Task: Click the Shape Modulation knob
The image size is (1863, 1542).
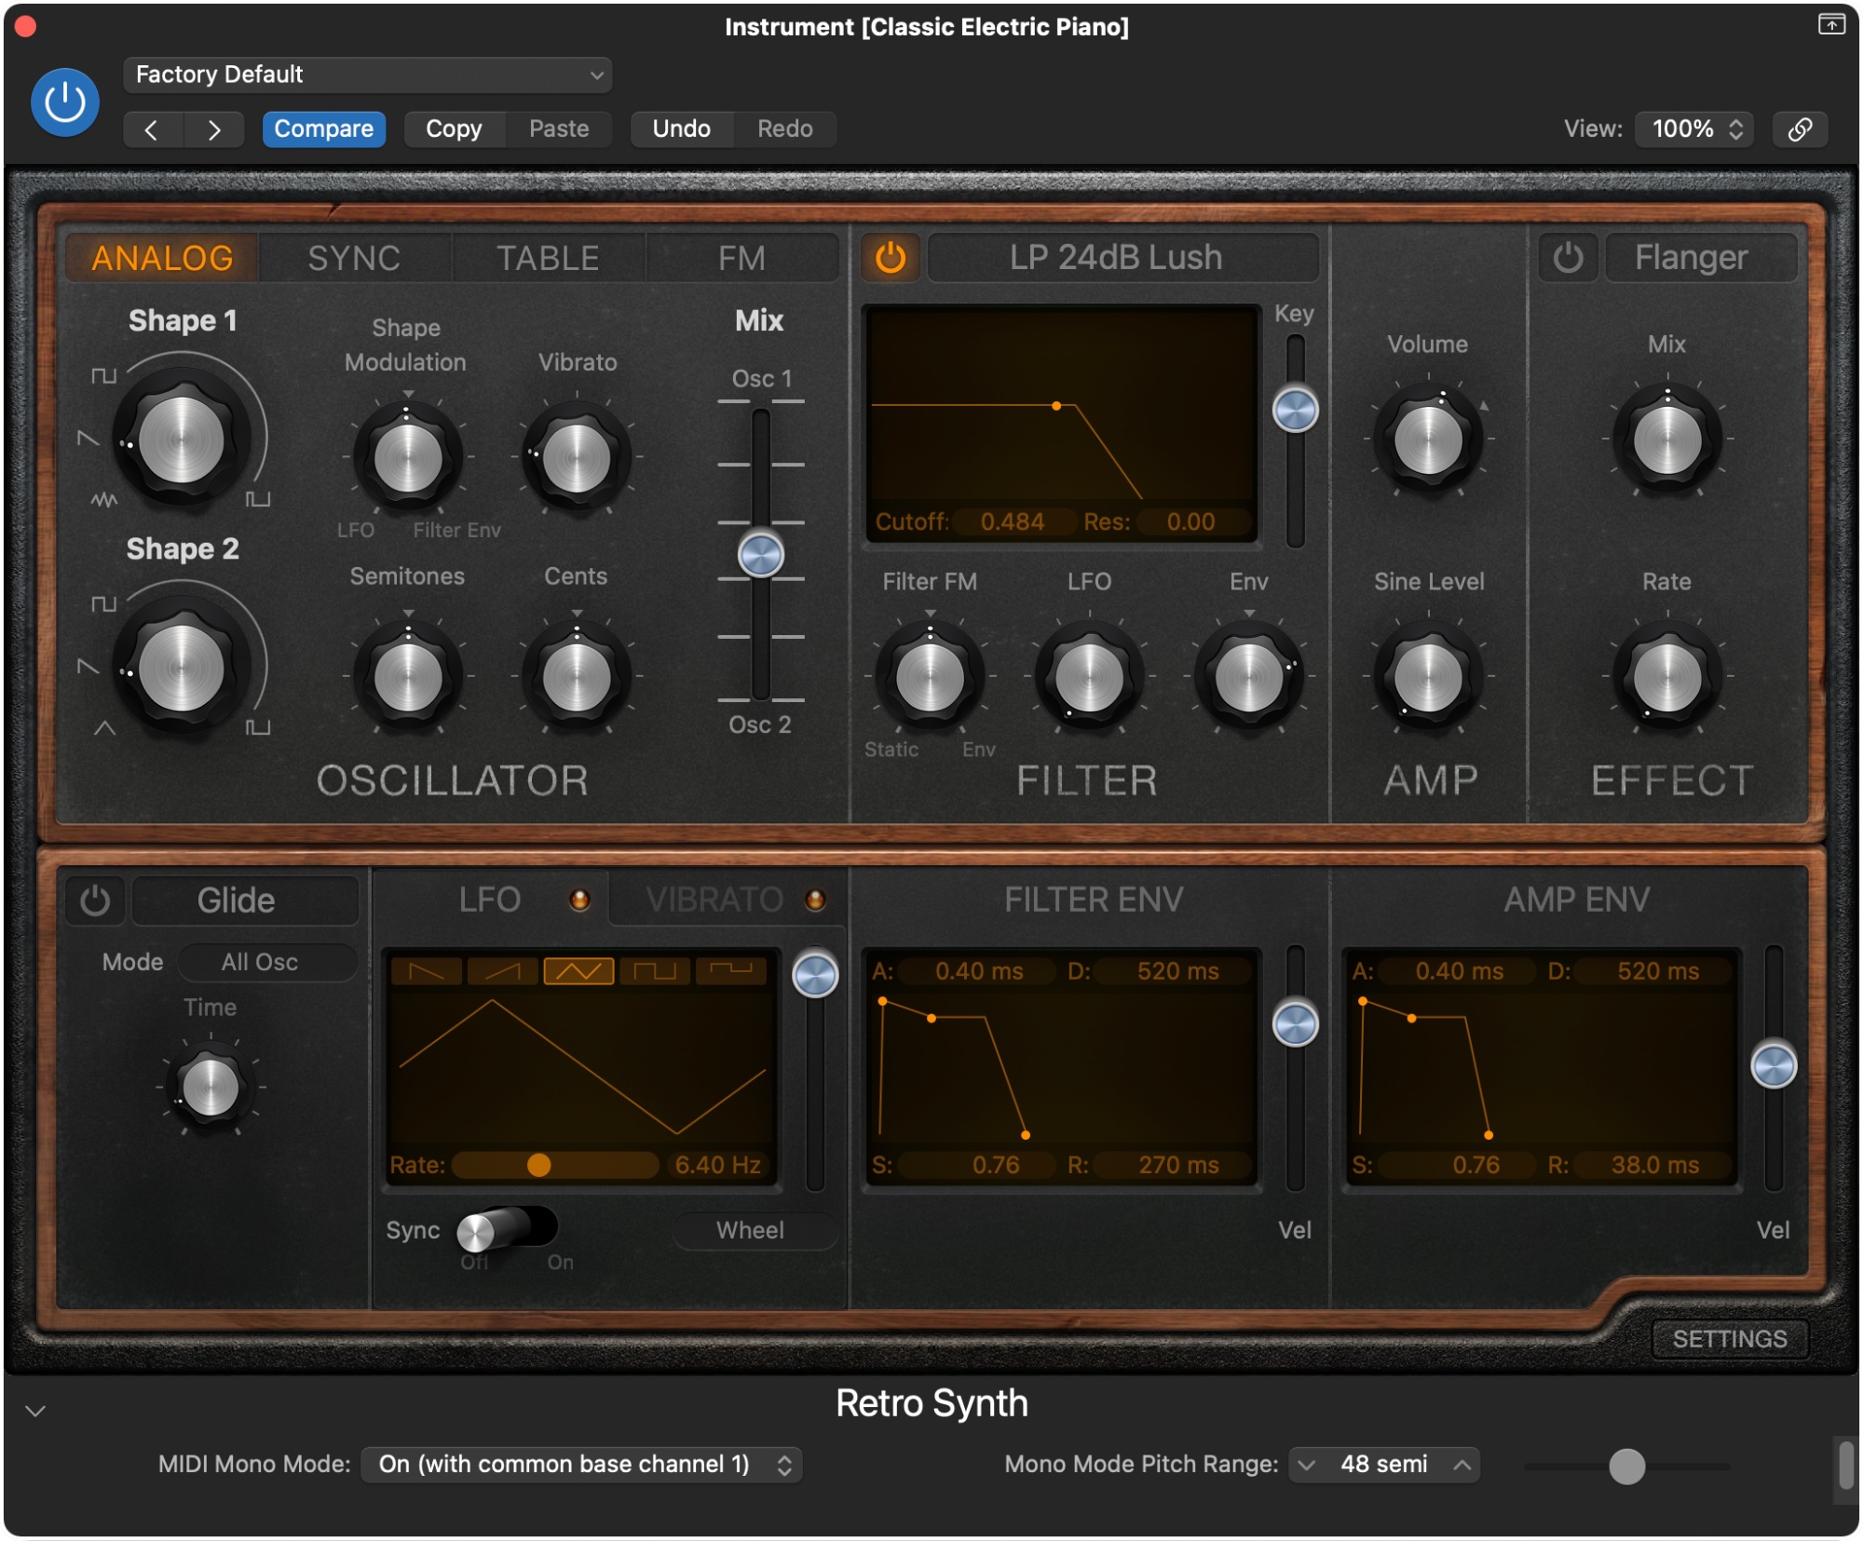Action: [x=408, y=458]
